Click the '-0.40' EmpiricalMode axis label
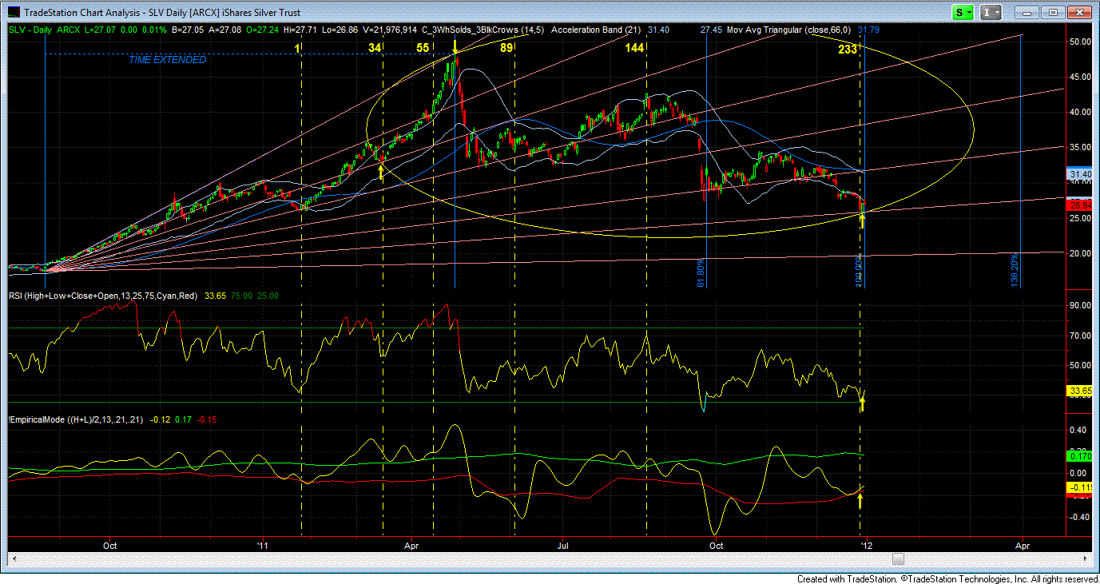 [x=1081, y=517]
